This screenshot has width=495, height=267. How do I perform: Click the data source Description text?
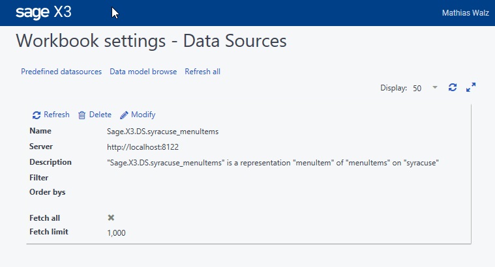point(272,162)
